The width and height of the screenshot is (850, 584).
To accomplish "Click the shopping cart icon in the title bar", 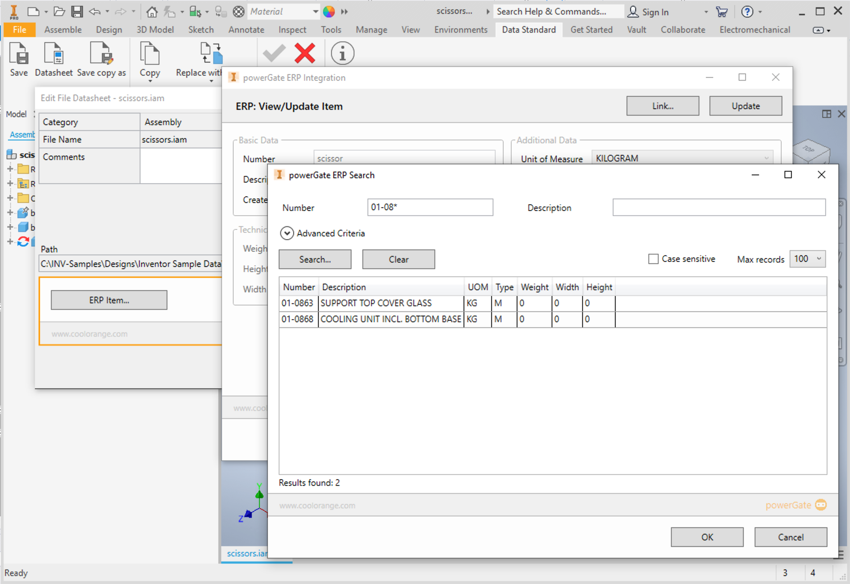I will (x=722, y=12).
